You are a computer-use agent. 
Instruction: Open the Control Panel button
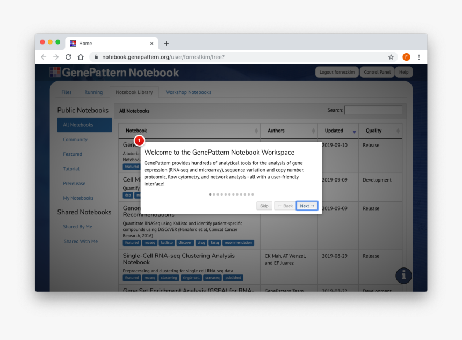(377, 72)
